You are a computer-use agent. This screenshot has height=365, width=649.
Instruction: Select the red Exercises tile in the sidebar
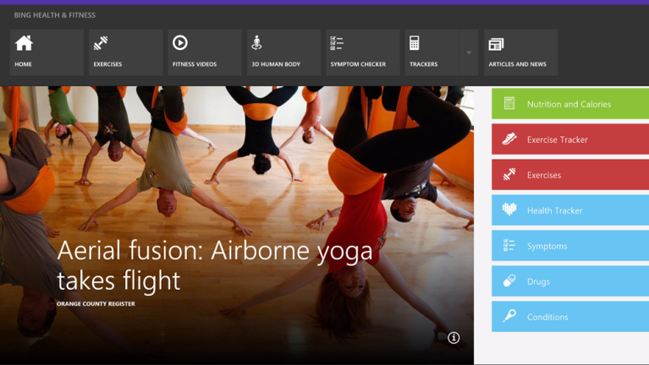(569, 175)
